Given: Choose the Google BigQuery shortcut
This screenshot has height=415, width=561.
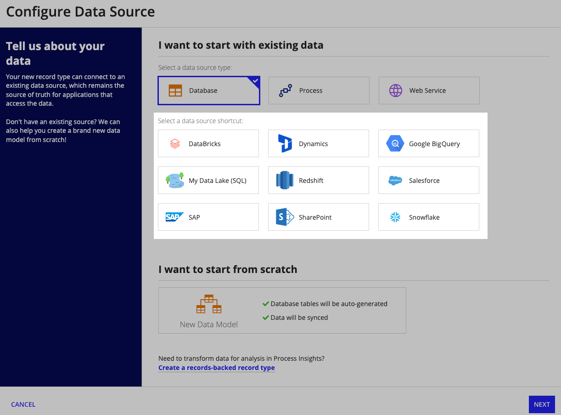Looking at the screenshot, I should coord(429,143).
